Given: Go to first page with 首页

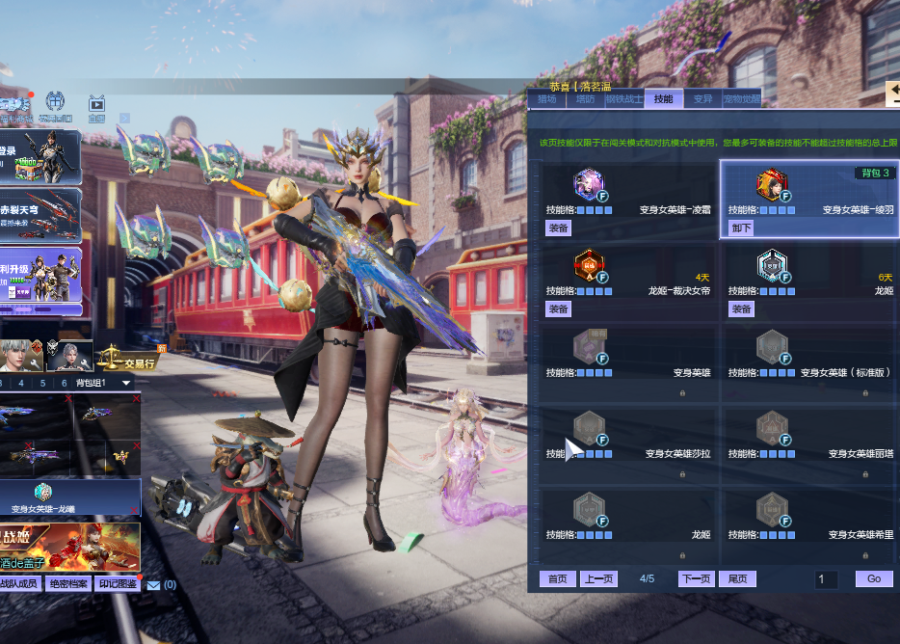Looking at the screenshot, I should (557, 578).
